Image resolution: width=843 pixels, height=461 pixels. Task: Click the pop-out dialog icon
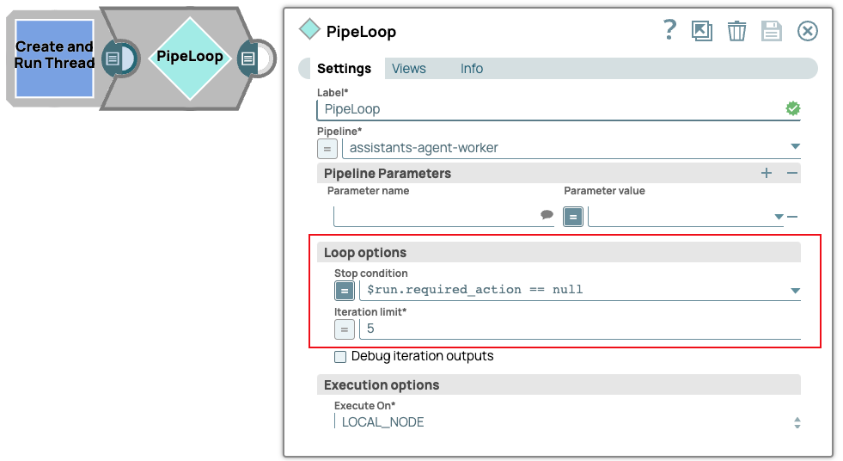coord(702,32)
